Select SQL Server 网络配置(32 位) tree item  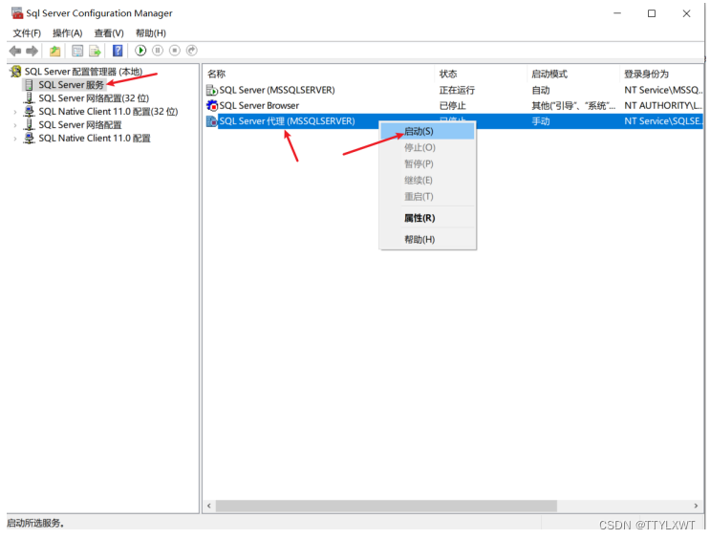[94, 97]
